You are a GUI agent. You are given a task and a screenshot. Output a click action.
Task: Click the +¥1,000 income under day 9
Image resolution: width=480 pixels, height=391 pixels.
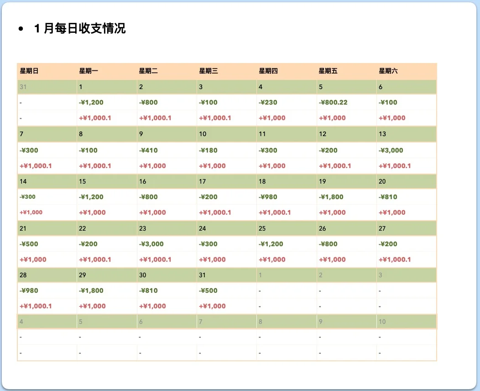(x=151, y=165)
